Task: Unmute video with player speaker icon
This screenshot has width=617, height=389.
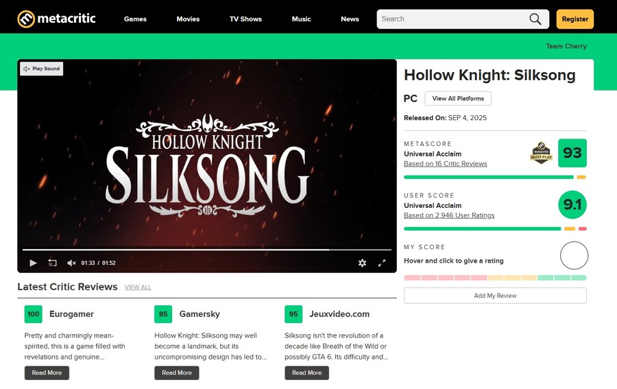Action: [71, 263]
